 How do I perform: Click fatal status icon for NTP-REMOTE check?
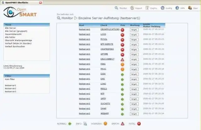coord(122,45)
